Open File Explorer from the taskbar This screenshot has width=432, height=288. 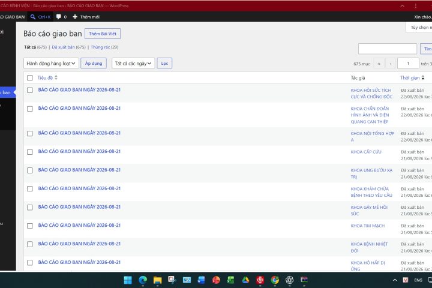click(x=158, y=280)
